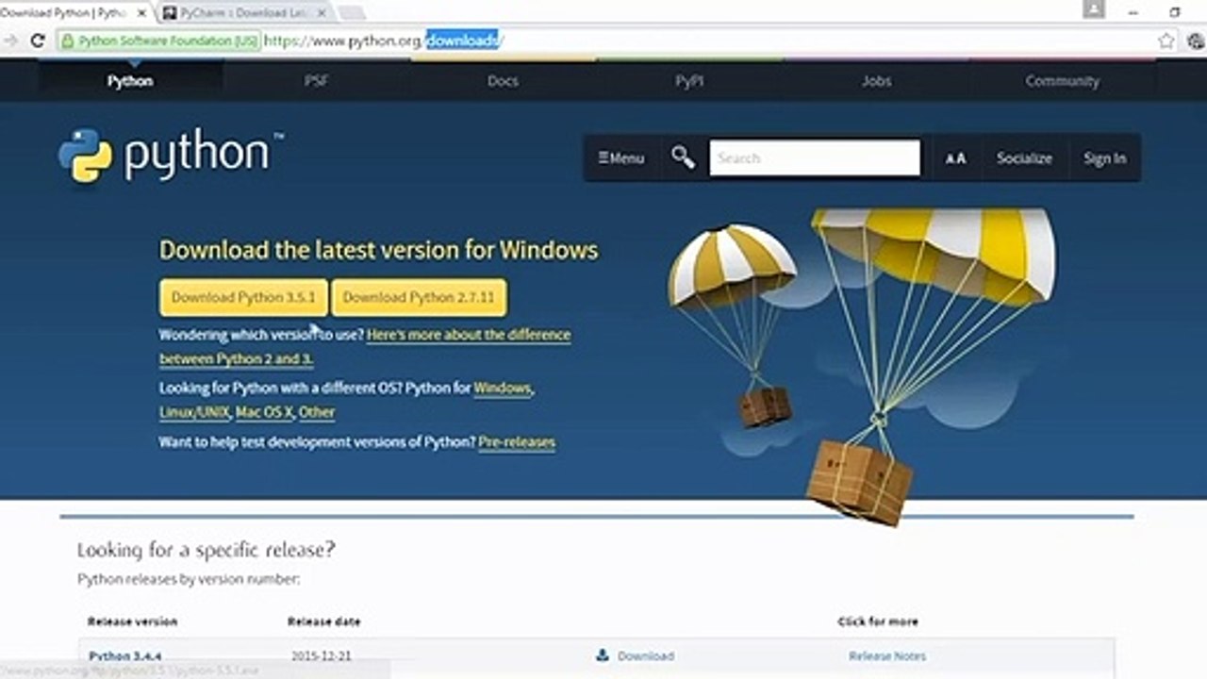Open the Windows OS link
The image size is (1207, 679).
503,388
